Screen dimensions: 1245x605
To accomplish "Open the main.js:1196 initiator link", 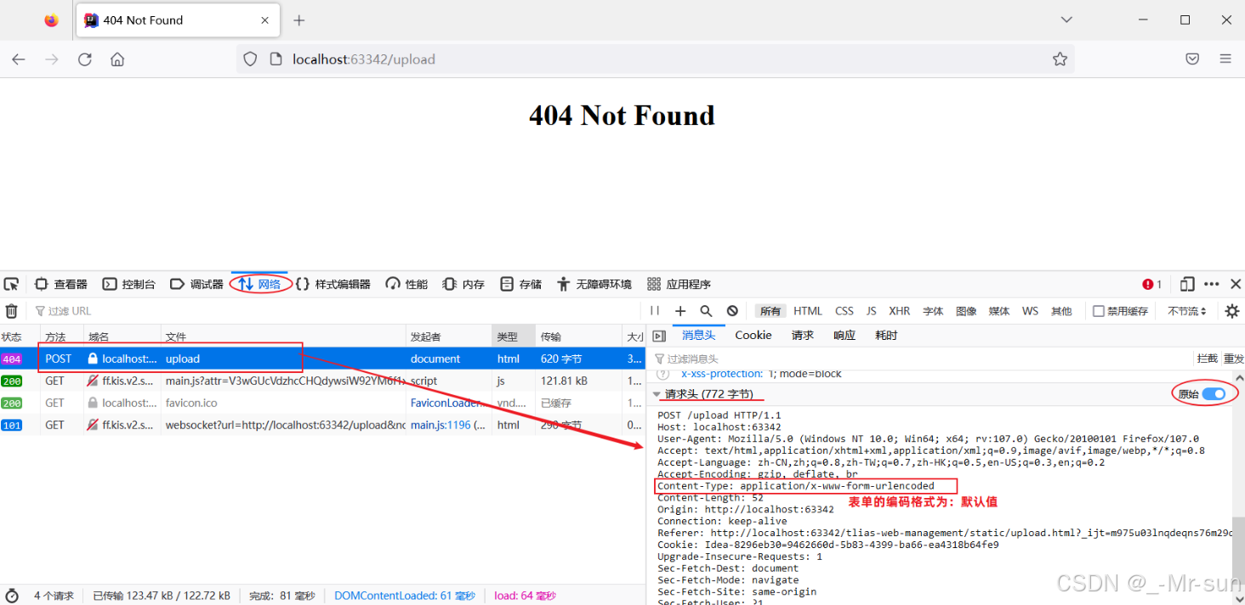I will [x=441, y=425].
